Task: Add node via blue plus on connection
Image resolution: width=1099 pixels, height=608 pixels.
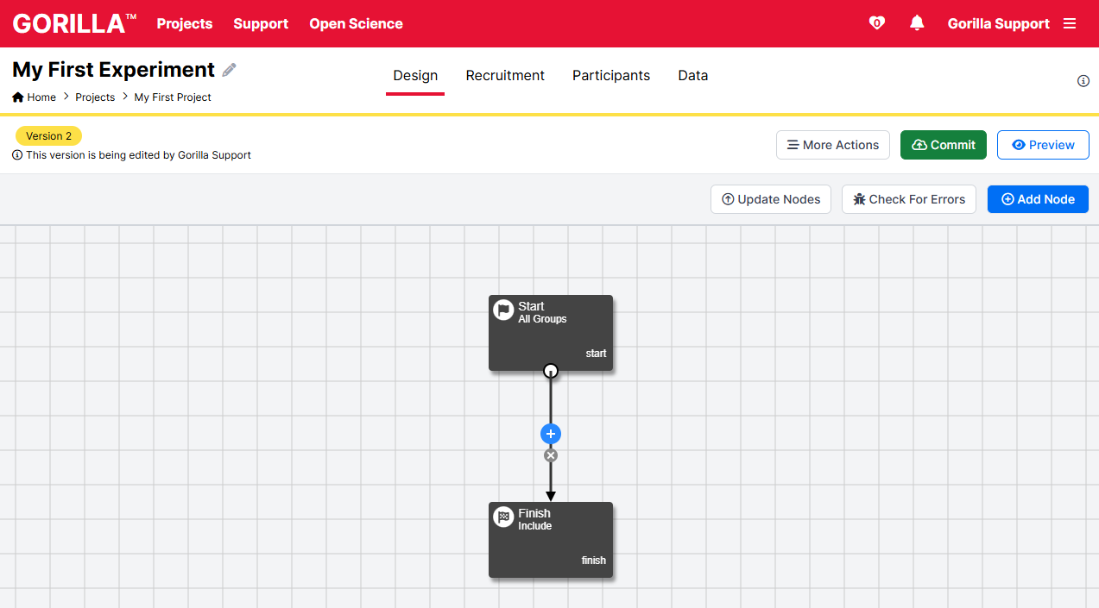Action: click(551, 434)
